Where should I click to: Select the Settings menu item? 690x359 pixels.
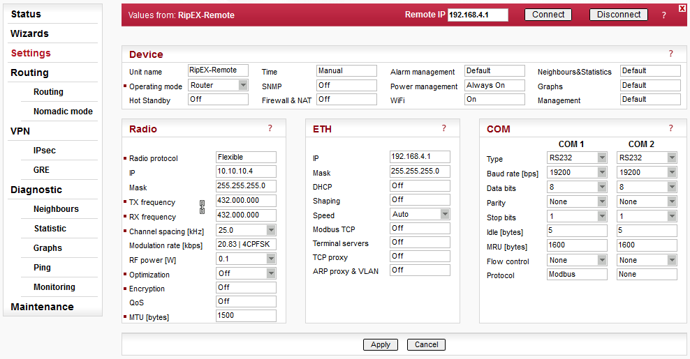[x=31, y=53]
